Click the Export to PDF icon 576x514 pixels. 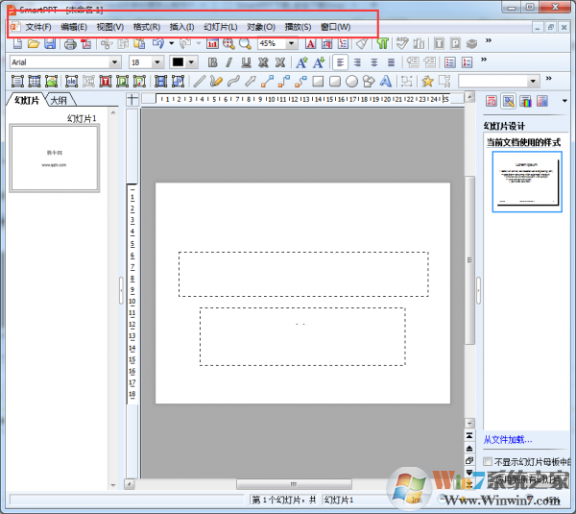pyautogui.click(x=86, y=44)
